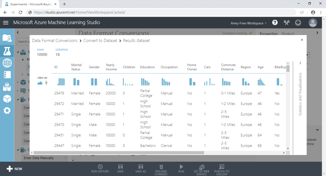Viewport: 326px width, 176px height.
Task: Close the Results dataset dialog
Action: (302, 40)
